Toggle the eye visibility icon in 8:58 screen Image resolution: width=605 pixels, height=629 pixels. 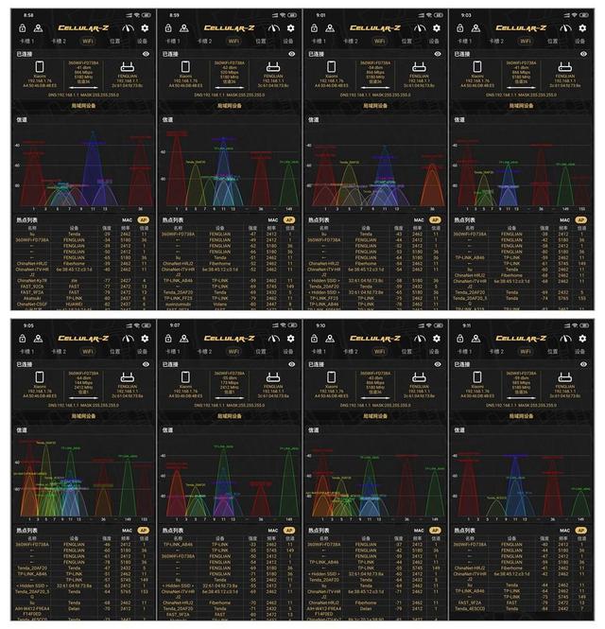[146, 54]
